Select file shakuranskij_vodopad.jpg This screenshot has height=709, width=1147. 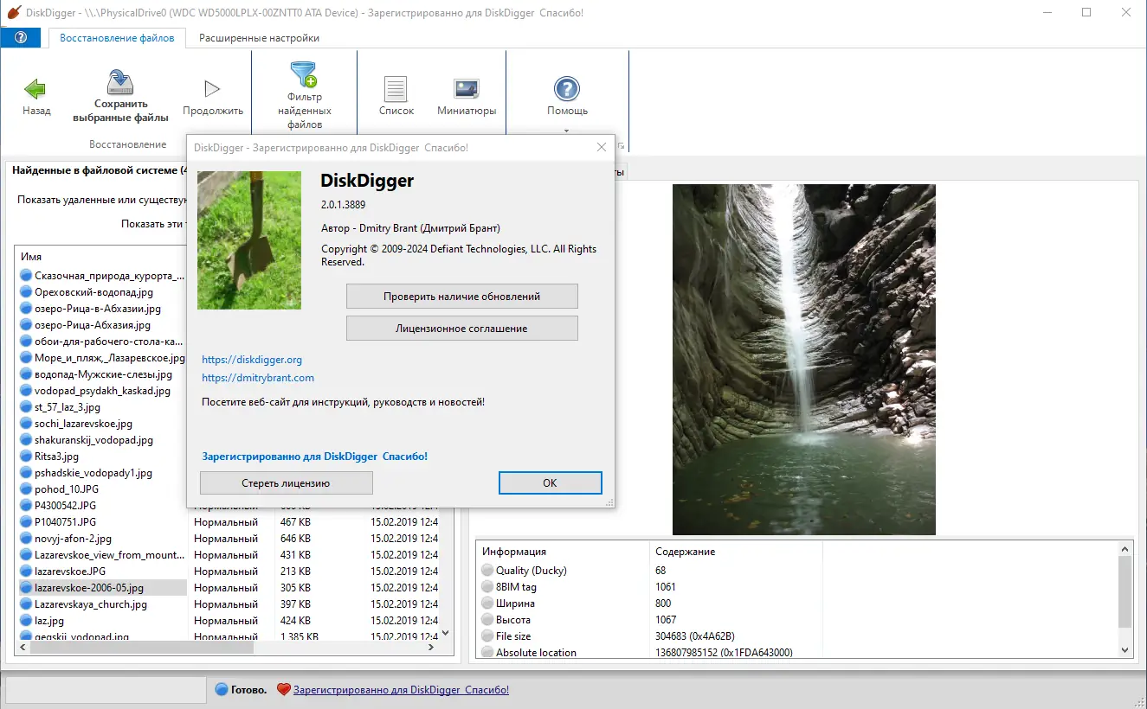pos(94,440)
